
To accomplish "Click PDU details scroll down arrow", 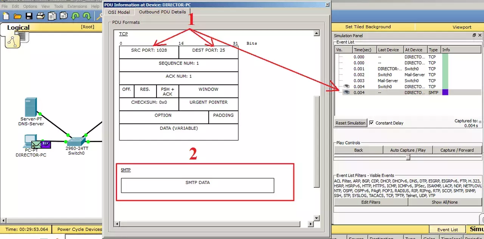I will [x=316, y=218].
